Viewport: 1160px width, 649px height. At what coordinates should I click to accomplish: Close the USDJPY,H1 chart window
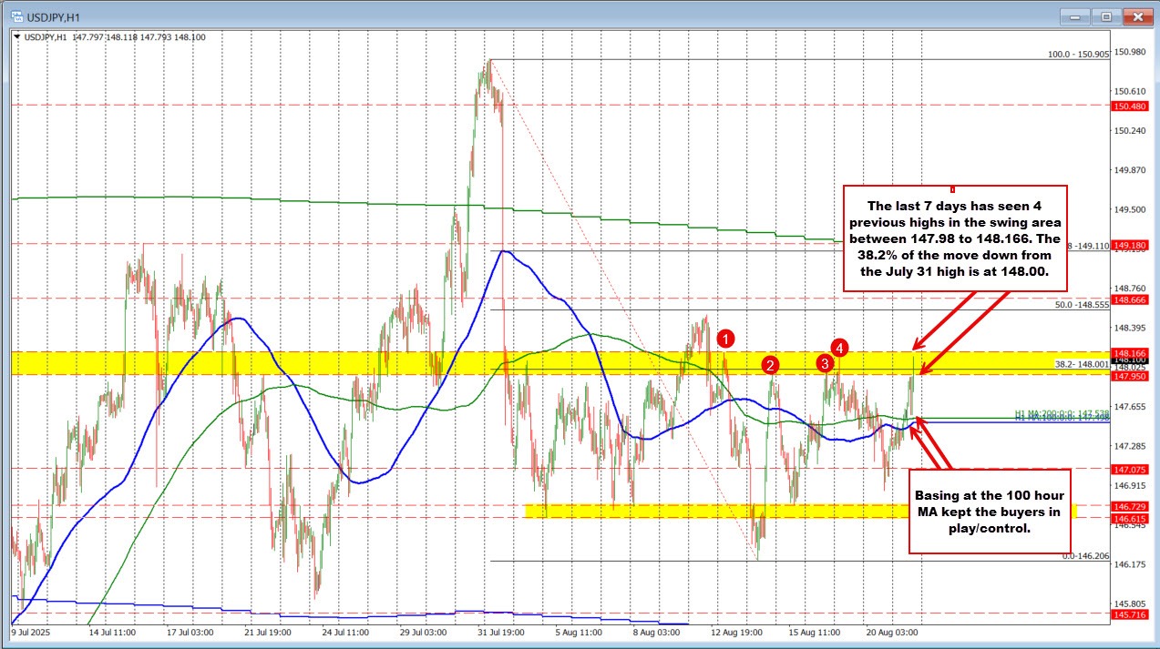[1136, 15]
